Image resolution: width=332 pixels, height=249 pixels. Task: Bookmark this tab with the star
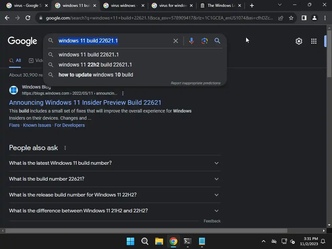tap(291, 18)
